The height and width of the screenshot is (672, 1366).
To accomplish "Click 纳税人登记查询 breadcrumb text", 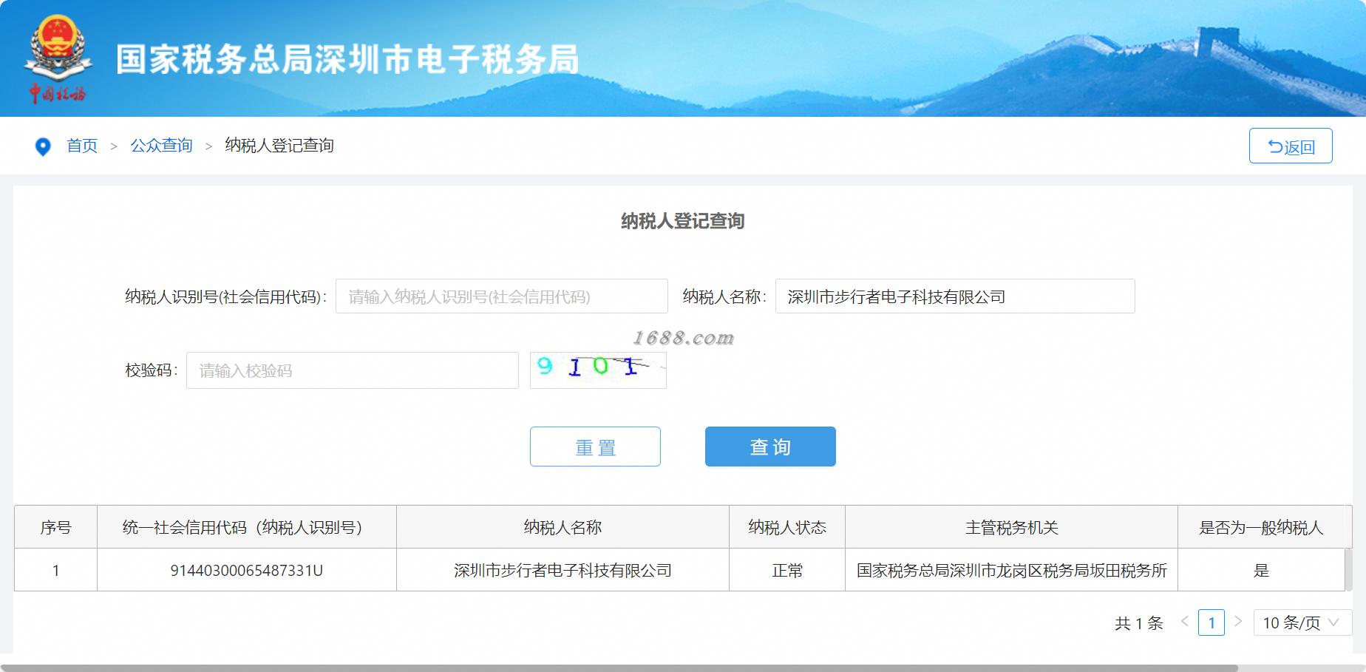I will [x=279, y=146].
